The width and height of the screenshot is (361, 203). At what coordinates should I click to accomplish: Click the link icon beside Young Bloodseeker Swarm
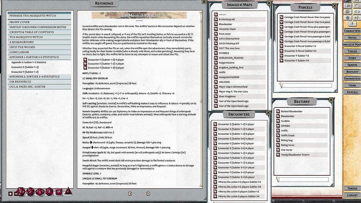coord(278,155)
